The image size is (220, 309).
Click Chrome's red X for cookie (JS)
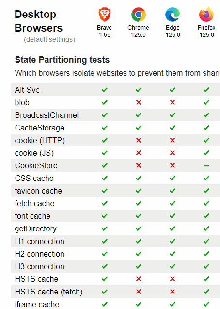point(139,153)
